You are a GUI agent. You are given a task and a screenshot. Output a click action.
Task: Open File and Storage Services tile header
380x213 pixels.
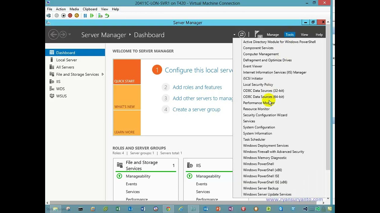click(145, 165)
